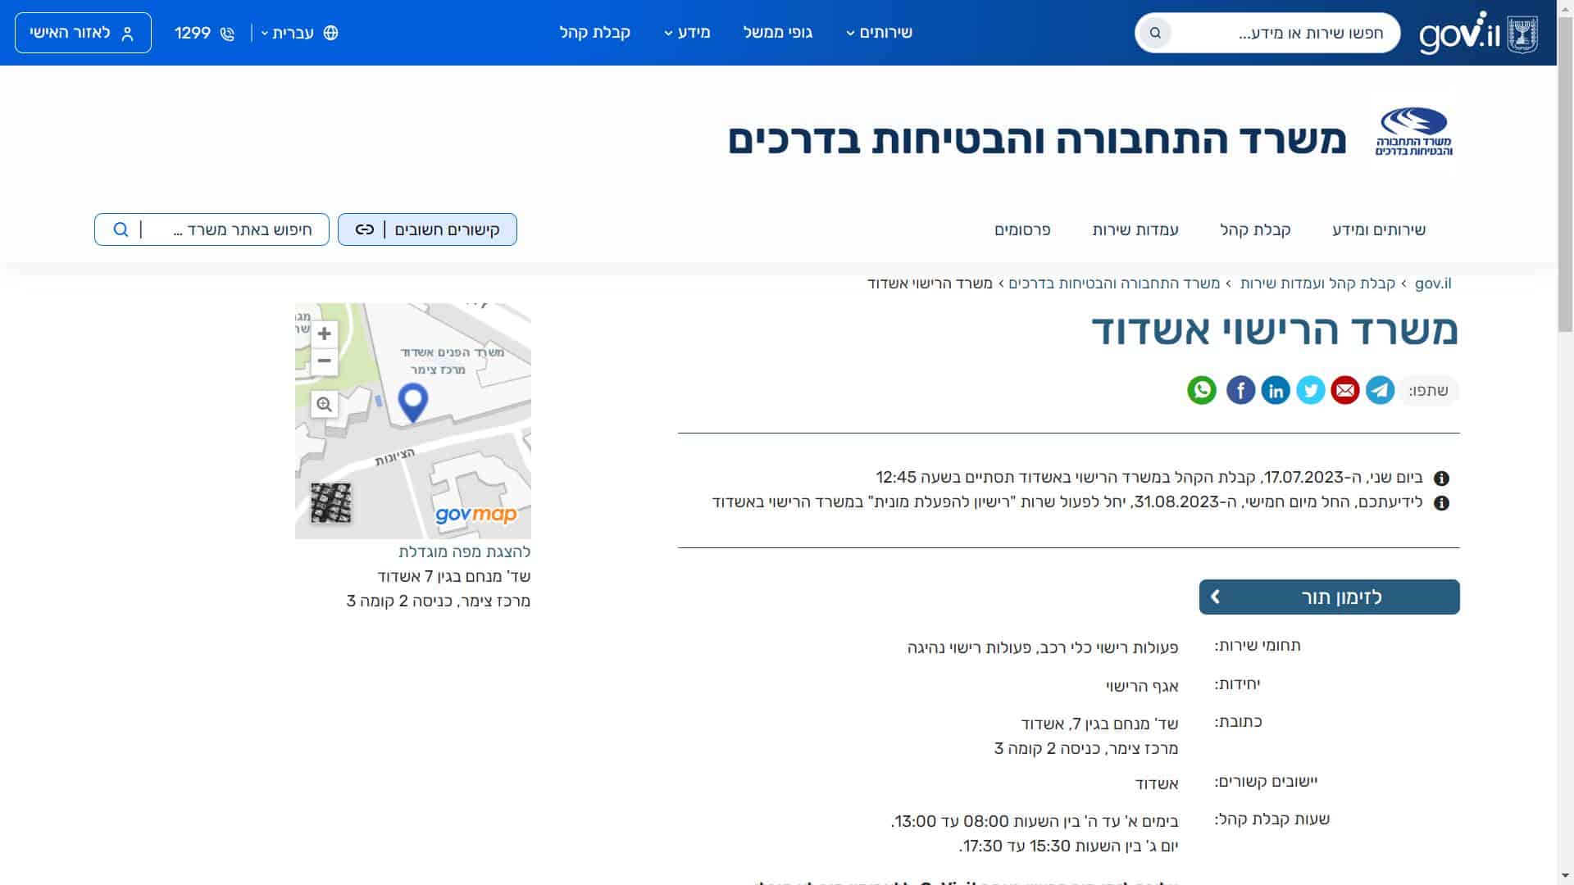Screen dimensions: 1574x885
Task: Share page via WhatsApp icon
Action: (1202, 390)
